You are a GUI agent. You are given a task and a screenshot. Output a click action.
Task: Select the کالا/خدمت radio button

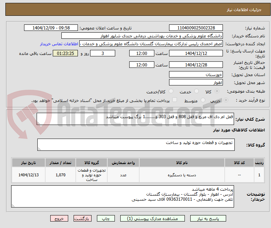pos(171,91)
